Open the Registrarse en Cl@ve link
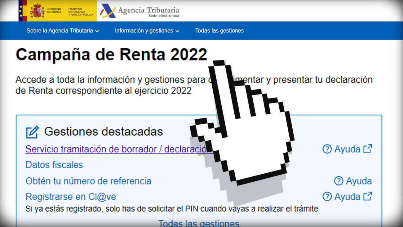 point(71,196)
